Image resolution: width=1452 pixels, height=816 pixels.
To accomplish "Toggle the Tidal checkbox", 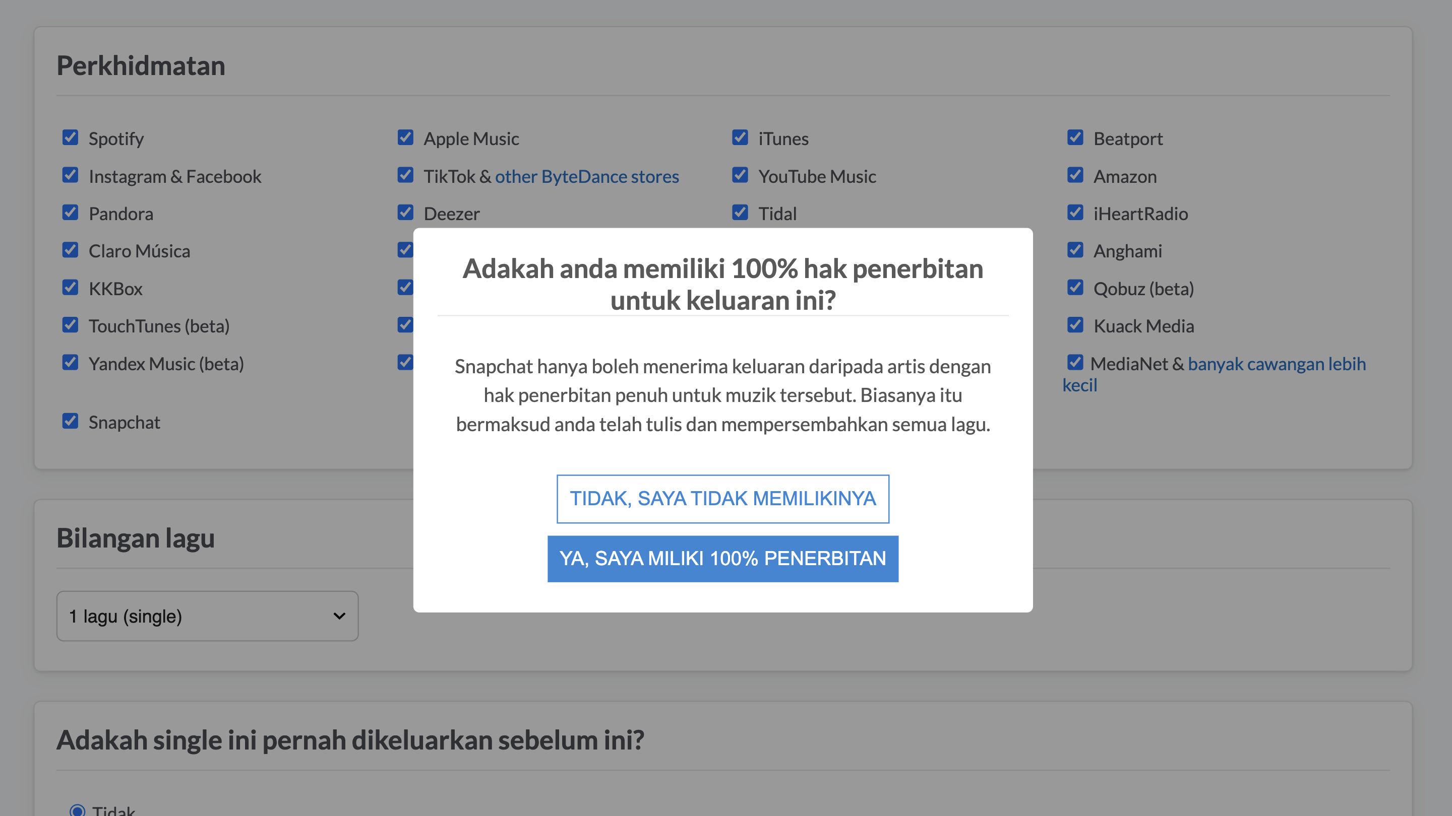I will coord(740,212).
